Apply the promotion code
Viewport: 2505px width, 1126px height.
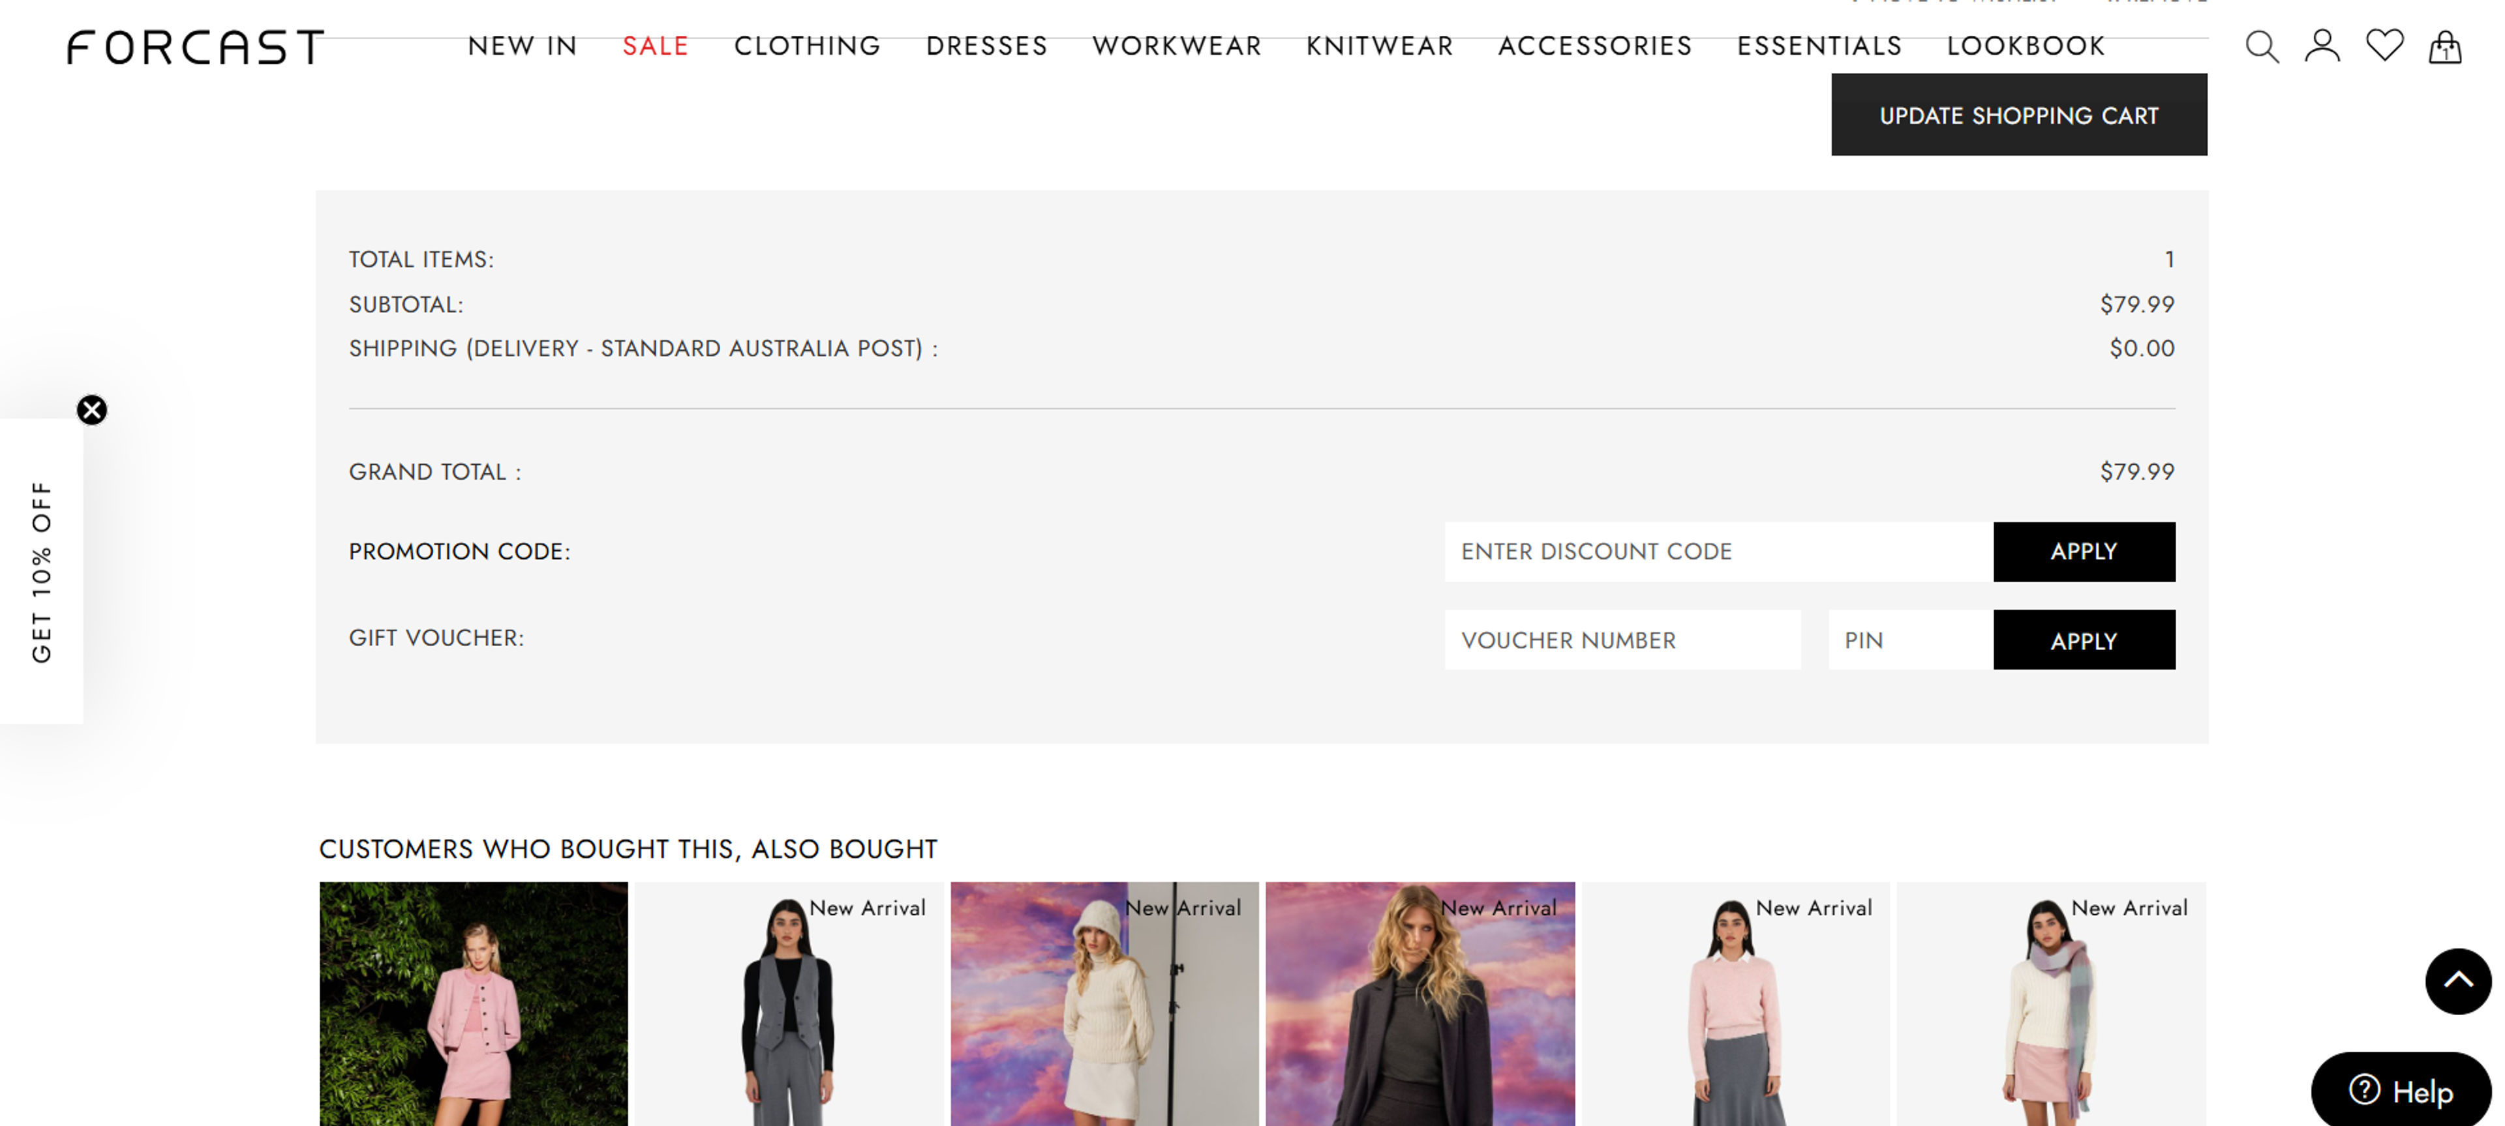pos(2084,552)
